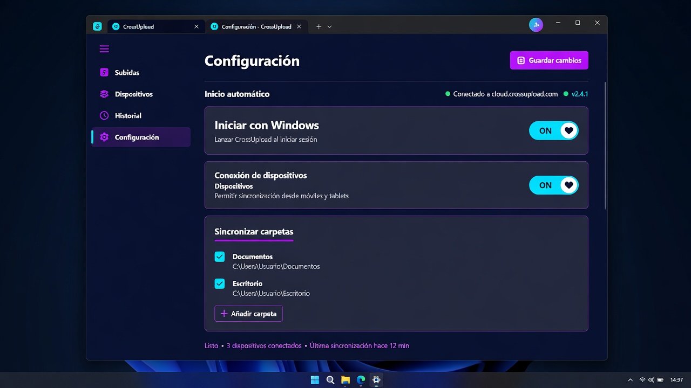Image resolution: width=691 pixels, height=388 pixels.
Task: Open the tab list dropdown chevron
Action: click(330, 26)
